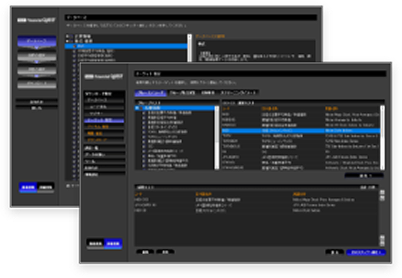Screen dimensions: 402x278
Task: Click the blue half of back window's bottom-left toggle
Action: point(28,187)
